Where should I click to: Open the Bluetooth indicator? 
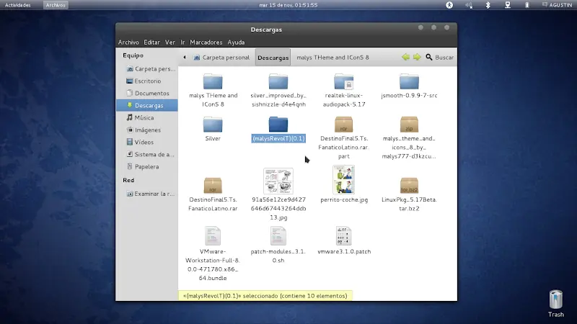pyautogui.click(x=488, y=5)
